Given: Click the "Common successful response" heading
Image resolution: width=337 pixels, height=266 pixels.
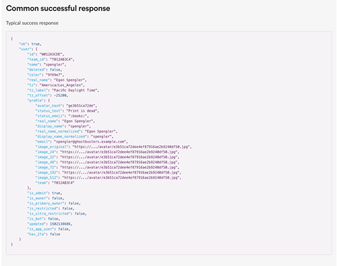Looking at the screenshot, I should tap(58, 9).
